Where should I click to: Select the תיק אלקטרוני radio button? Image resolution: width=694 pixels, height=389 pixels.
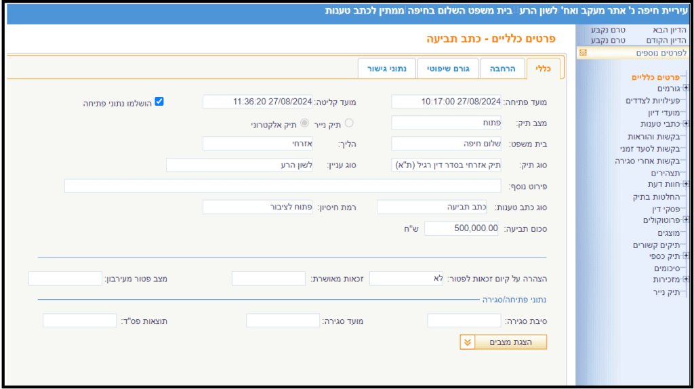click(x=304, y=123)
